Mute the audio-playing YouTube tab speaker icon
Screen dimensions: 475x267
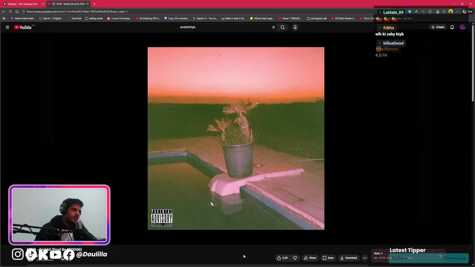(x=53, y=4)
